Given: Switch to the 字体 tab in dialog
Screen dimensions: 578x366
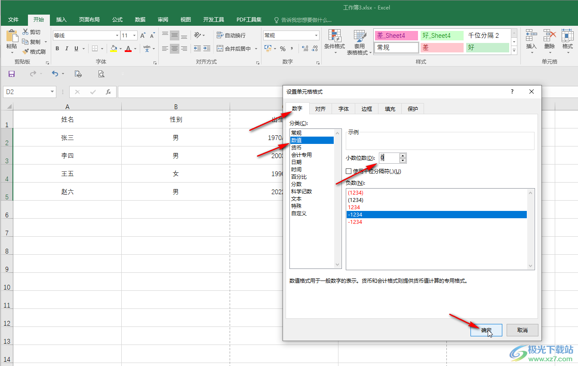Looking at the screenshot, I should (344, 109).
